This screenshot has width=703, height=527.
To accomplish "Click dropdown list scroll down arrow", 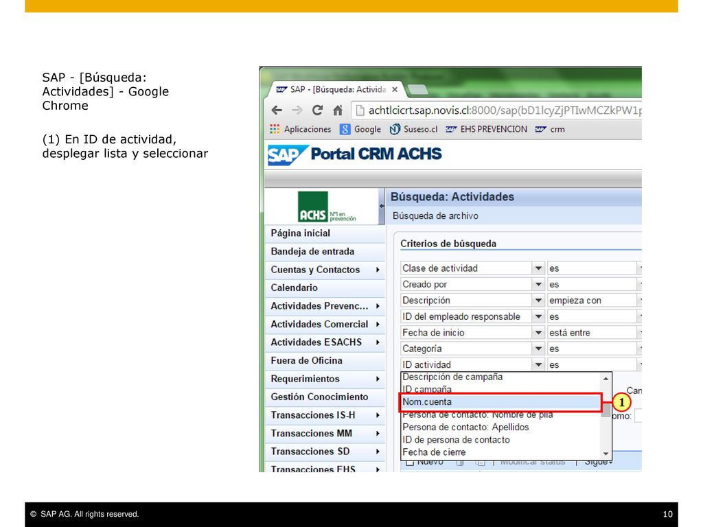I will (606, 454).
